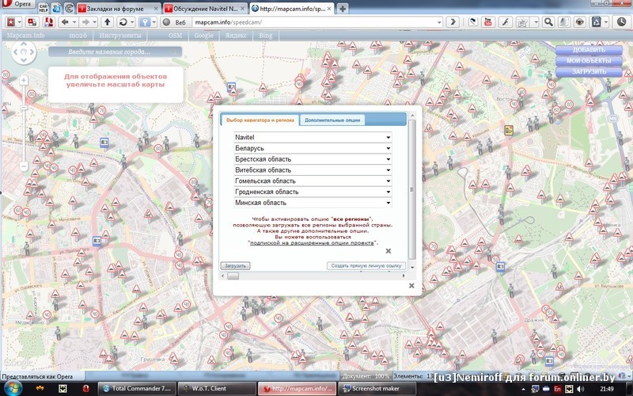Switch map layer to Яндекс
633x396 pixels.
[x=236, y=36]
